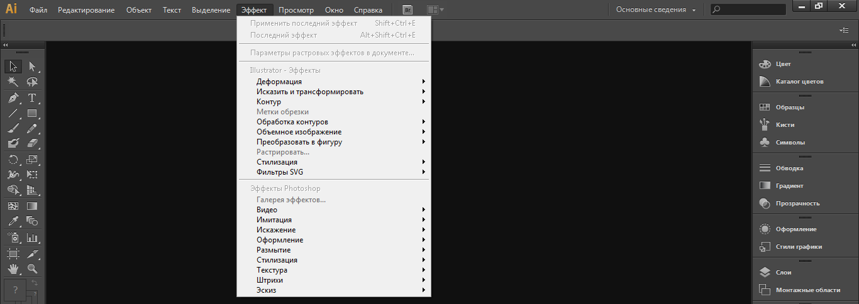Expand the Обработка контуров submenu
Screen dimensions: 859x304
tap(334, 122)
